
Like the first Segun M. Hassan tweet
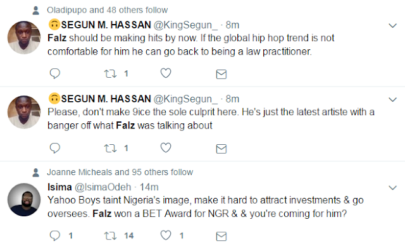click(166, 73)
